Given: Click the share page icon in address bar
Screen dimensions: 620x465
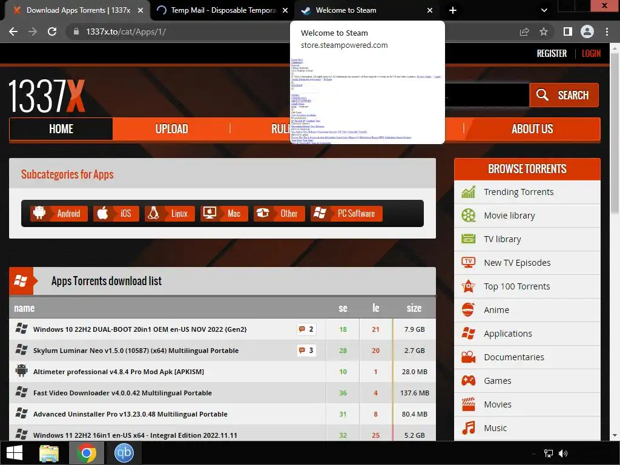Looking at the screenshot, I should click(x=524, y=31).
